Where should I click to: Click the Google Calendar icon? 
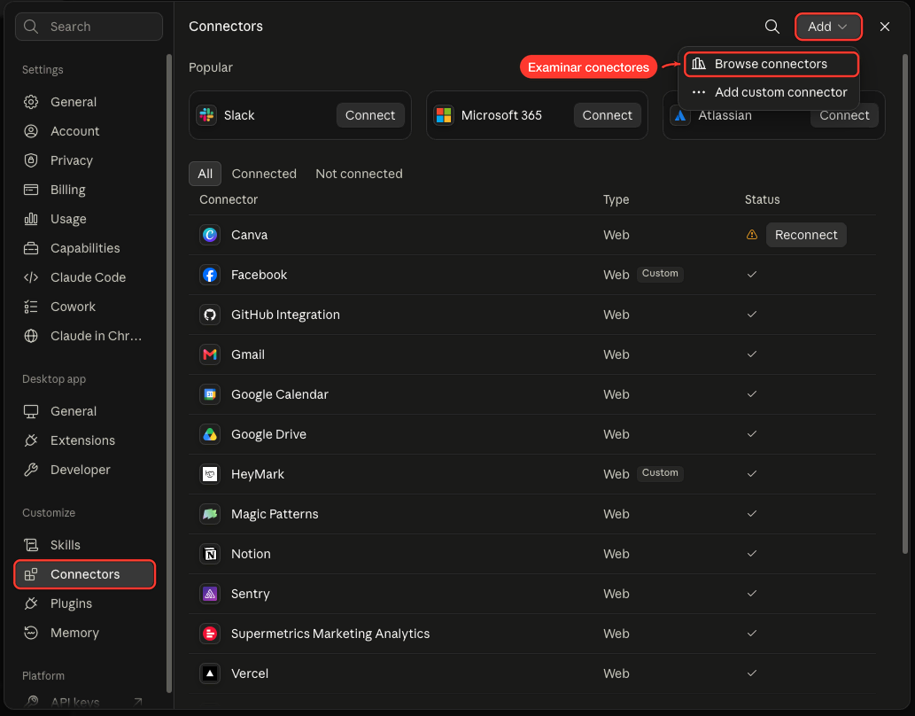210,394
